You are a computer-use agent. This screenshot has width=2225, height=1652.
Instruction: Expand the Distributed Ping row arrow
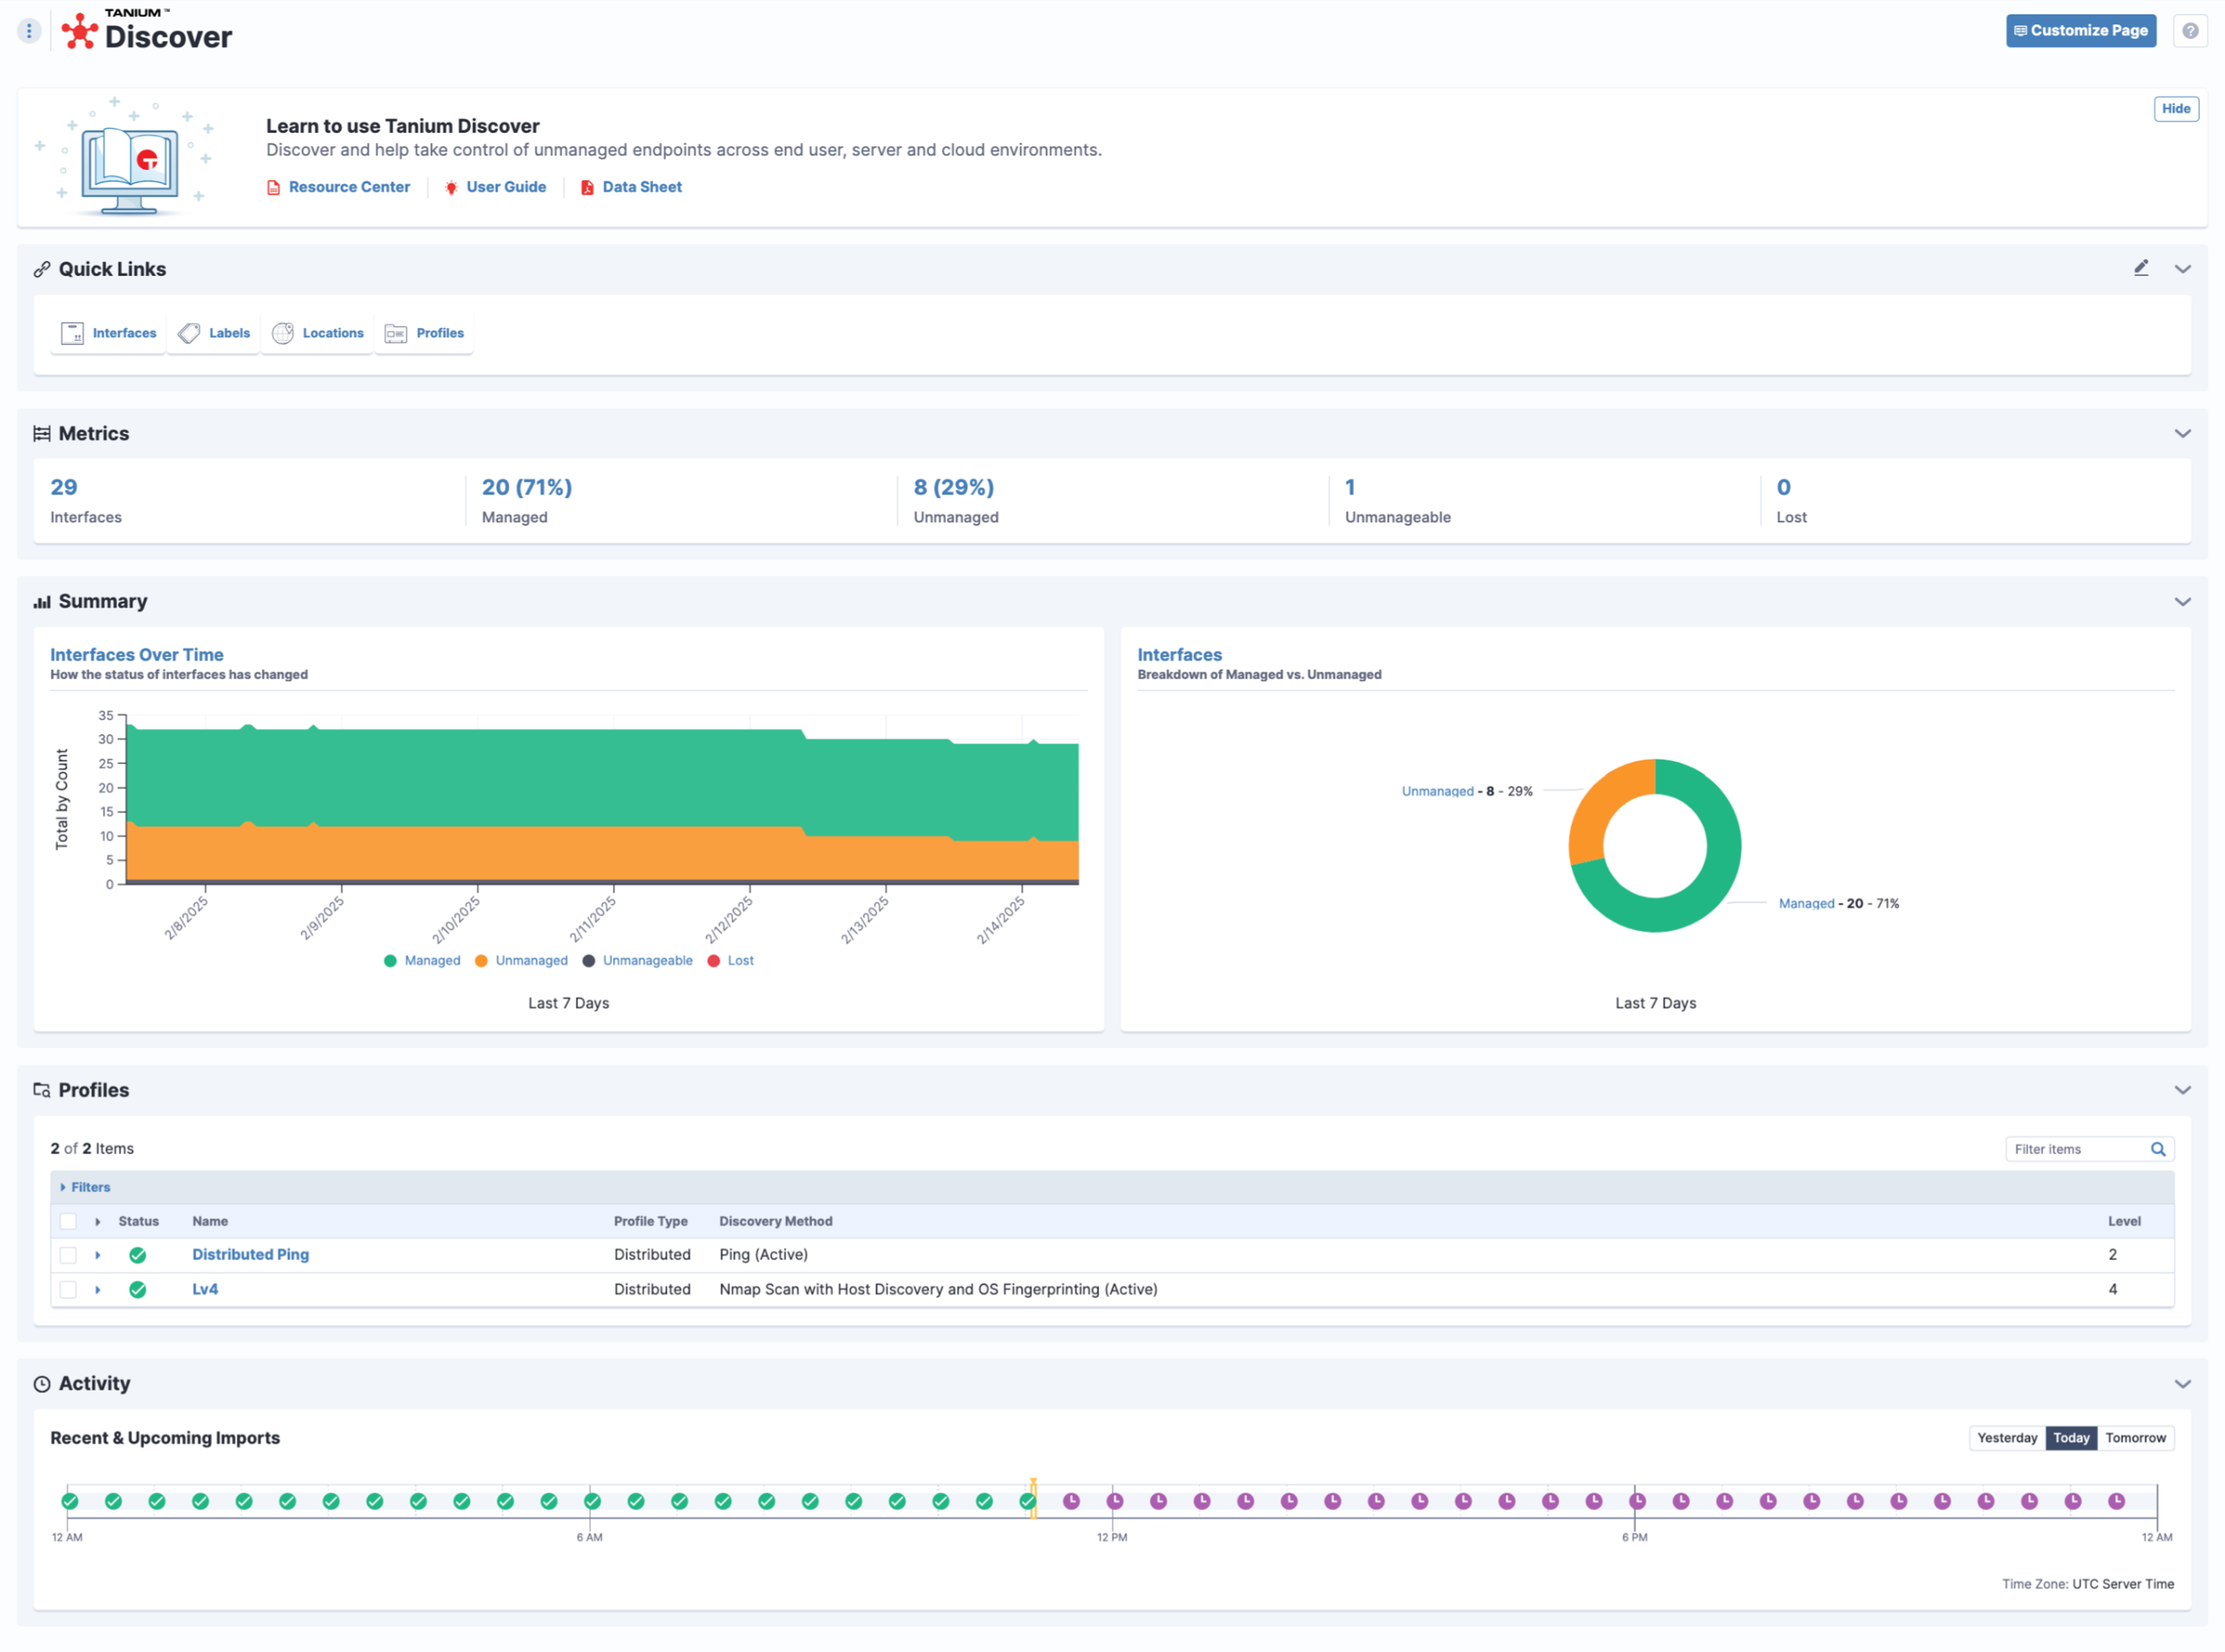(x=98, y=1255)
